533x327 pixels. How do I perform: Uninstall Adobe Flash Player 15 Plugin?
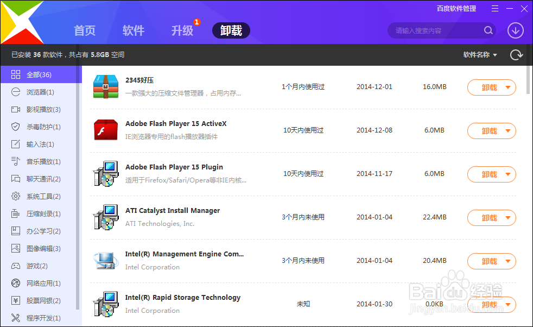point(489,174)
